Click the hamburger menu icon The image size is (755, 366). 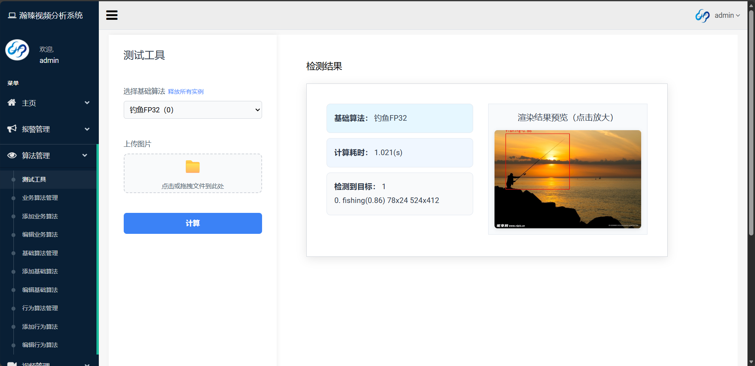coord(112,15)
